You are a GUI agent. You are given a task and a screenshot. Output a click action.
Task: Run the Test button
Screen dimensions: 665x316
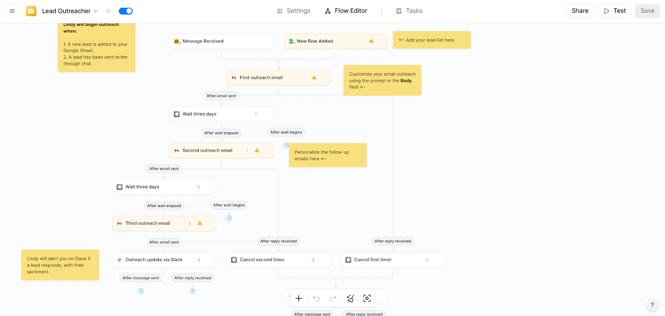coord(614,11)
